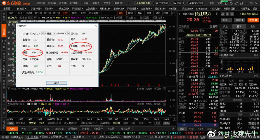This screenshot has width=260, height=140.
Task: Toggle fullscreen chart icon
Action: 174,13
